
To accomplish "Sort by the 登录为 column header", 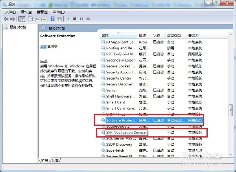I will click(x=195, y=36).
